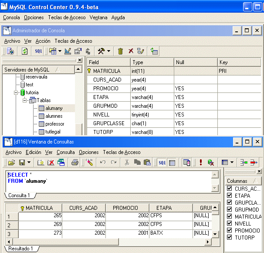Click the refresh tables icon
Screen dimensions: 264x253
(x=154, y=51)
